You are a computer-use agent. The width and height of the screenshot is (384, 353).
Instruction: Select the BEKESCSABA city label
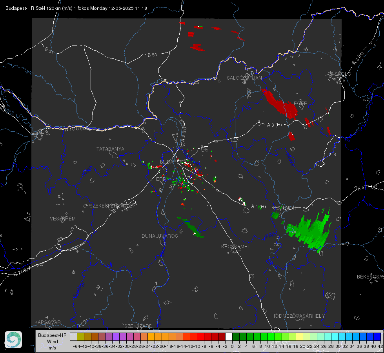(370, 277)
